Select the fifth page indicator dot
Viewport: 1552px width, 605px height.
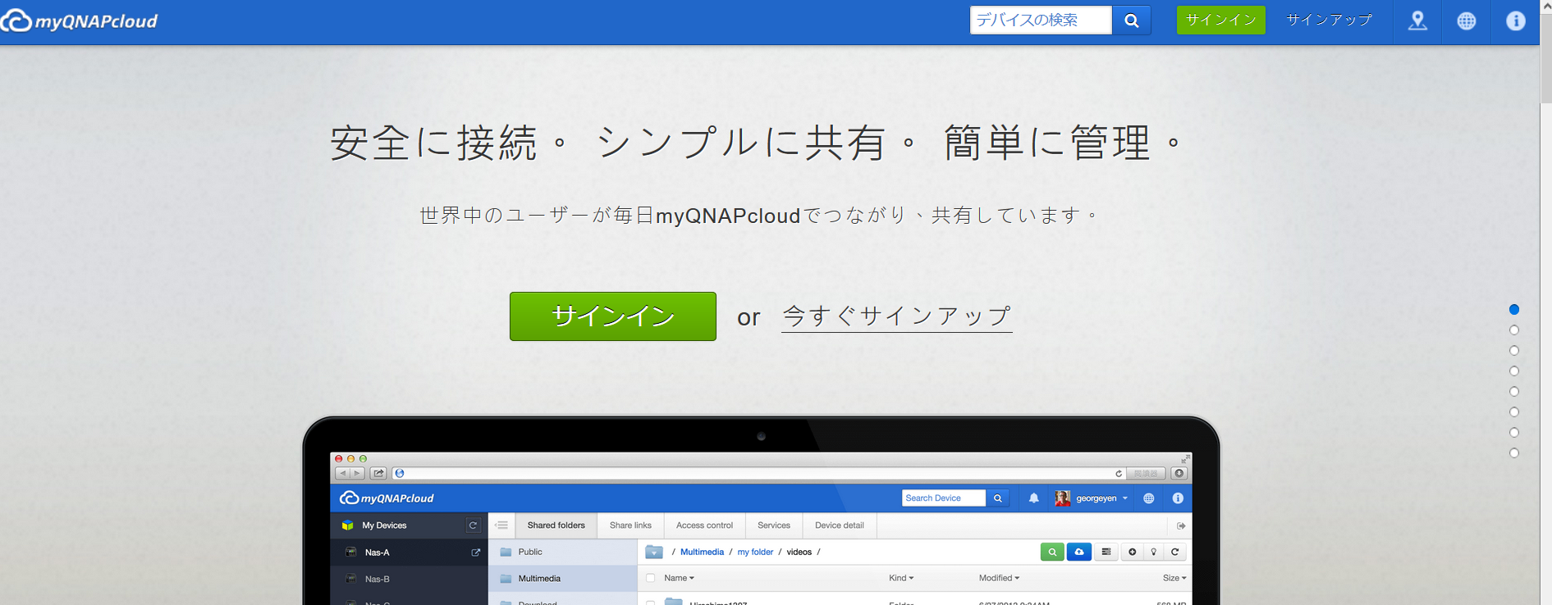(x=1514, y=392)
